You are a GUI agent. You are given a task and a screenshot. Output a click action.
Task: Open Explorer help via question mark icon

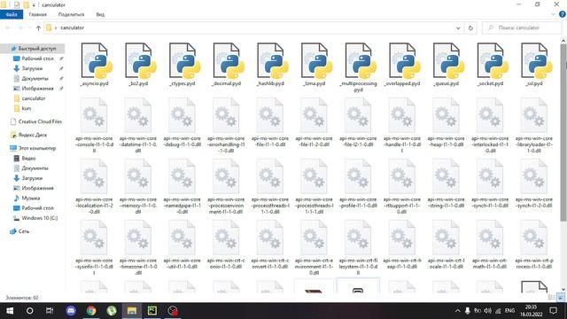[x=563, y=14]
